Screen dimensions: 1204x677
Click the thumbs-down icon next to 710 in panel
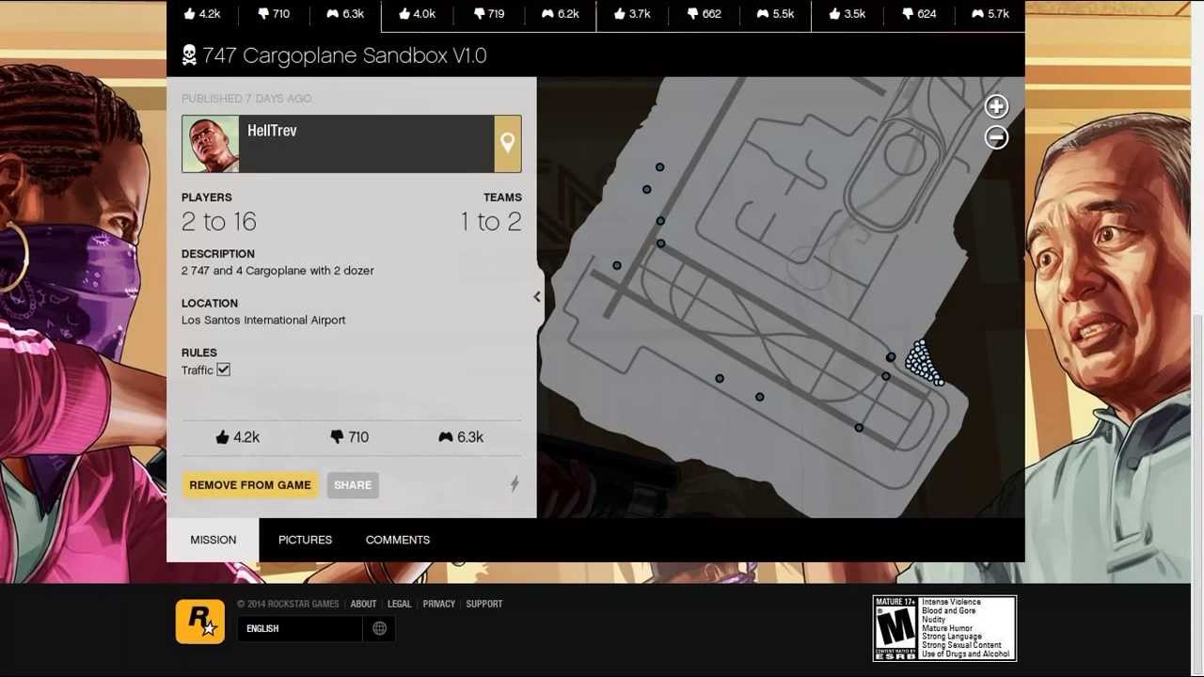337,437
